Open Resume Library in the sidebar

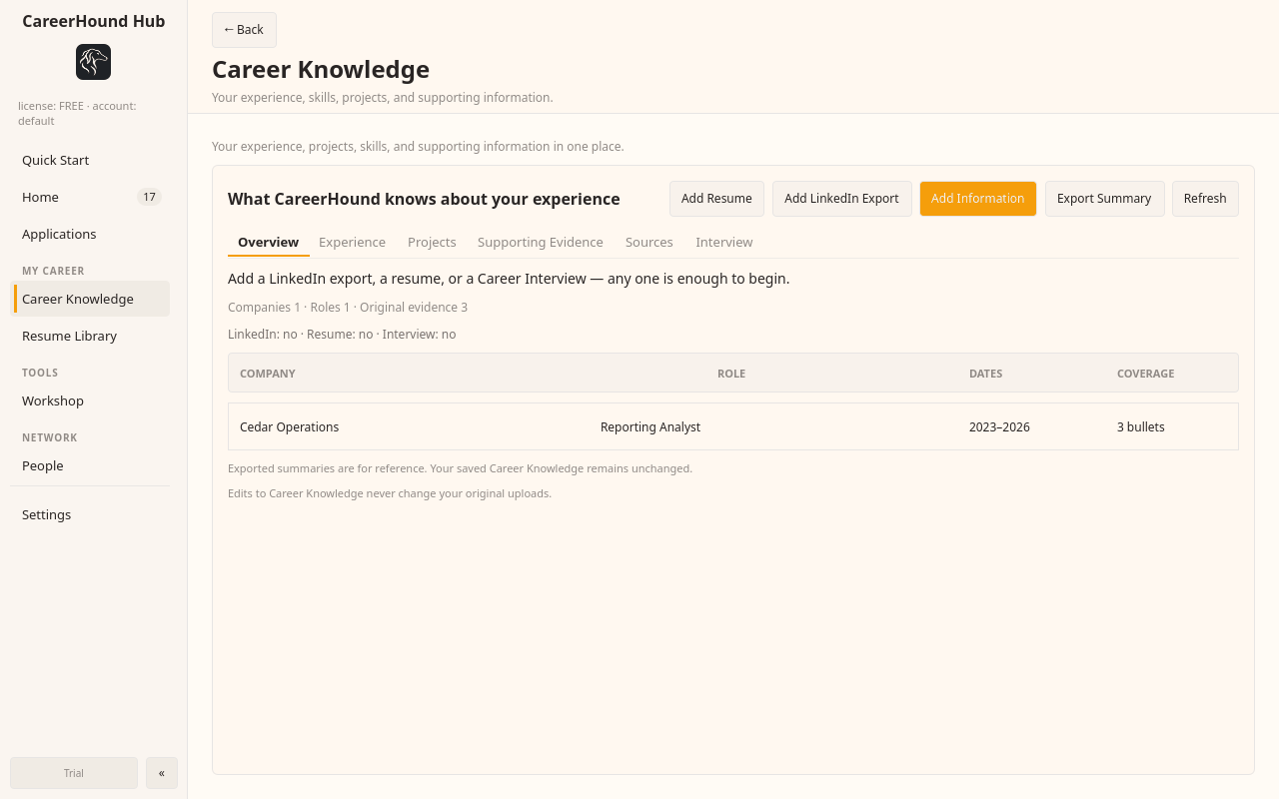[x=90, y=336]
